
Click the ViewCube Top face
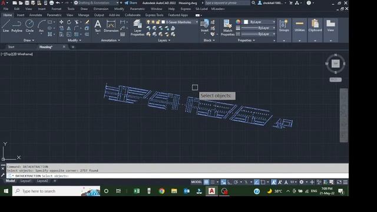point(335,64)
